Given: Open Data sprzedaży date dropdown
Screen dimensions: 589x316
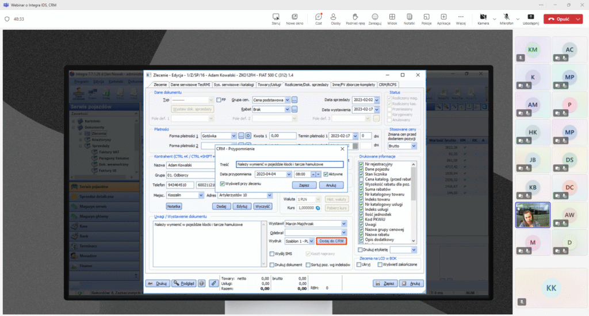Looking at the screenshot, I should click(377, 100).
